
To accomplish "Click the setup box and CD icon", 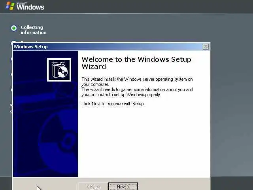I will click(x=59, y=70).
